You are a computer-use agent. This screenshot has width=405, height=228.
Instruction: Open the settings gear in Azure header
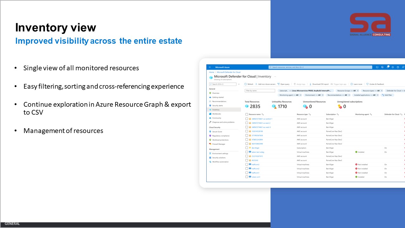click(x=393, y=67)
